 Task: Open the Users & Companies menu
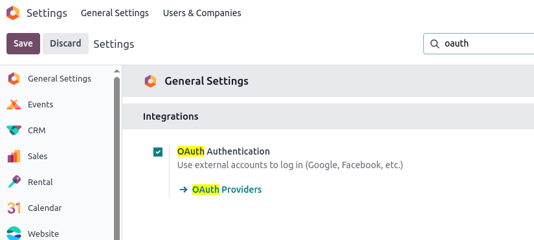[x=202, y=13]
